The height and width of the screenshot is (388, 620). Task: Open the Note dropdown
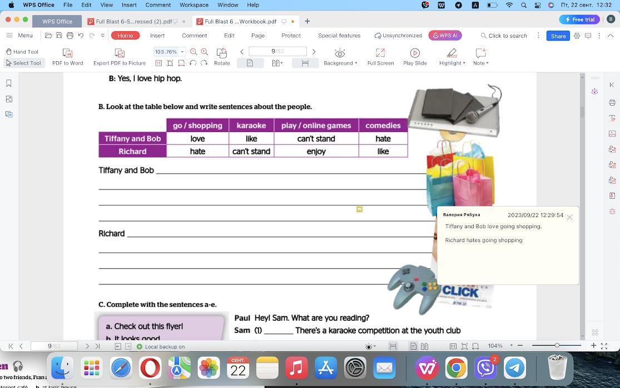481,63
